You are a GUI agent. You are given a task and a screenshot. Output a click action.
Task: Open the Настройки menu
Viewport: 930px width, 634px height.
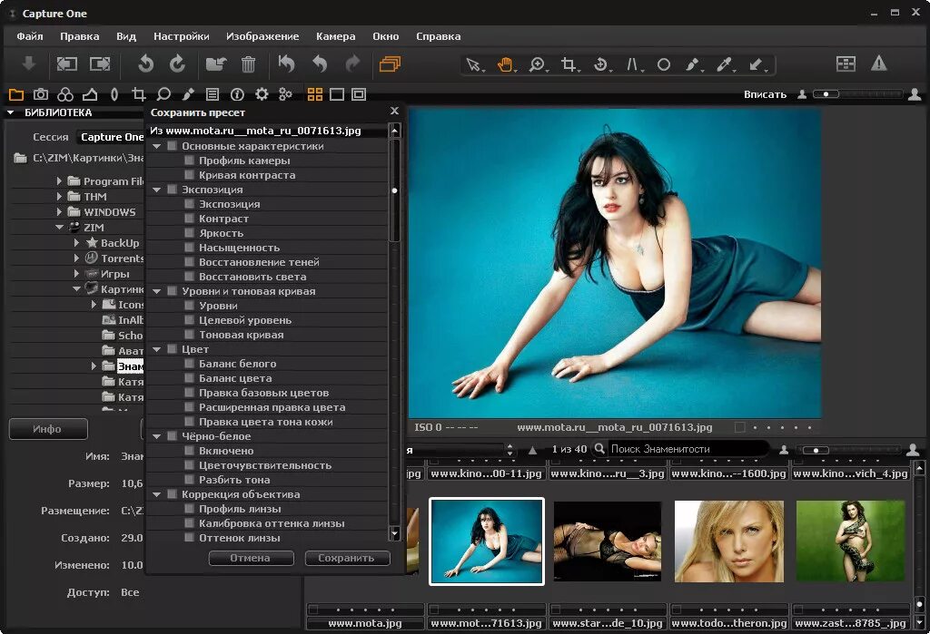(x=181, y=36)
